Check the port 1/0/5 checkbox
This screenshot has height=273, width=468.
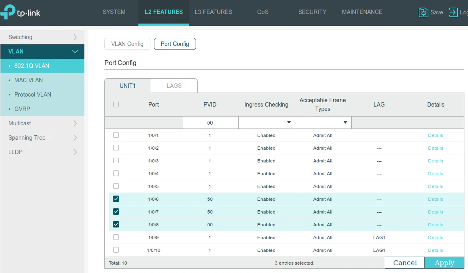tap(116, 186)
